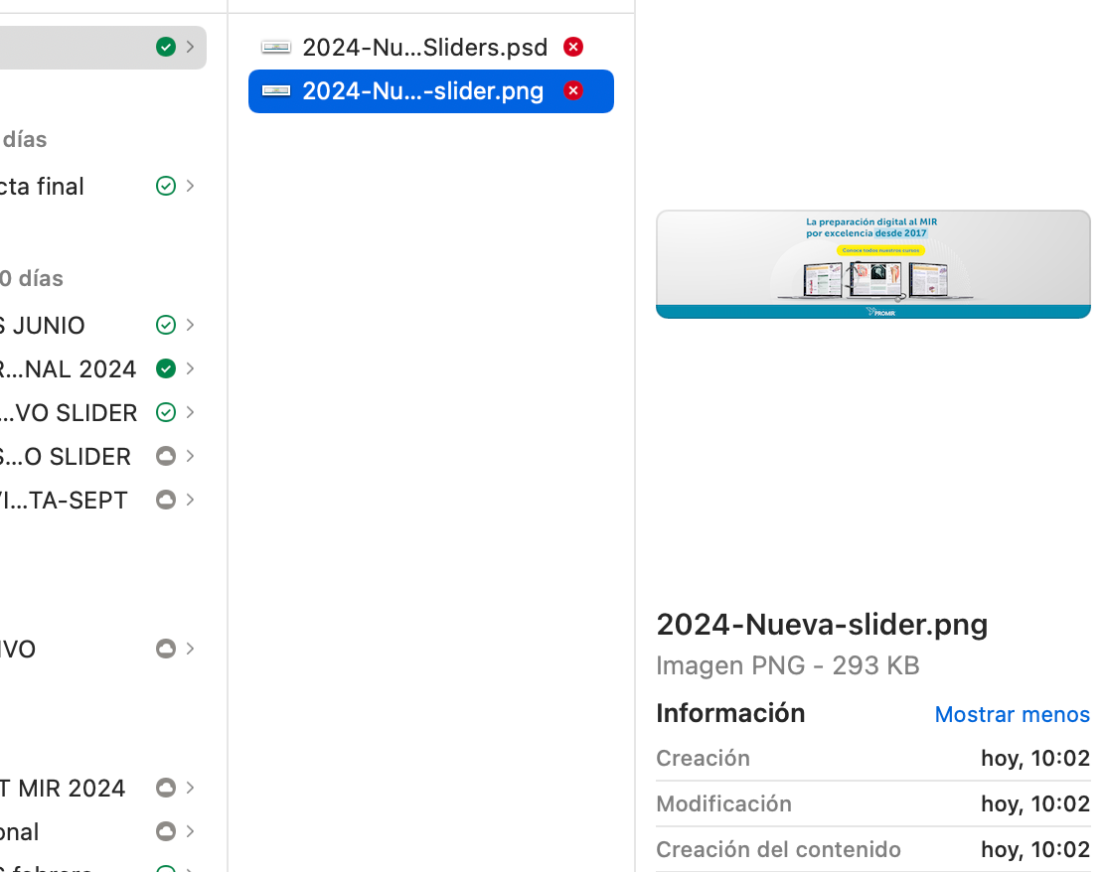Image resolution: width=1103 pixels, height=872 pixels.
Task: Open the 'S…O SLIDER' folder
Action: 66,457
